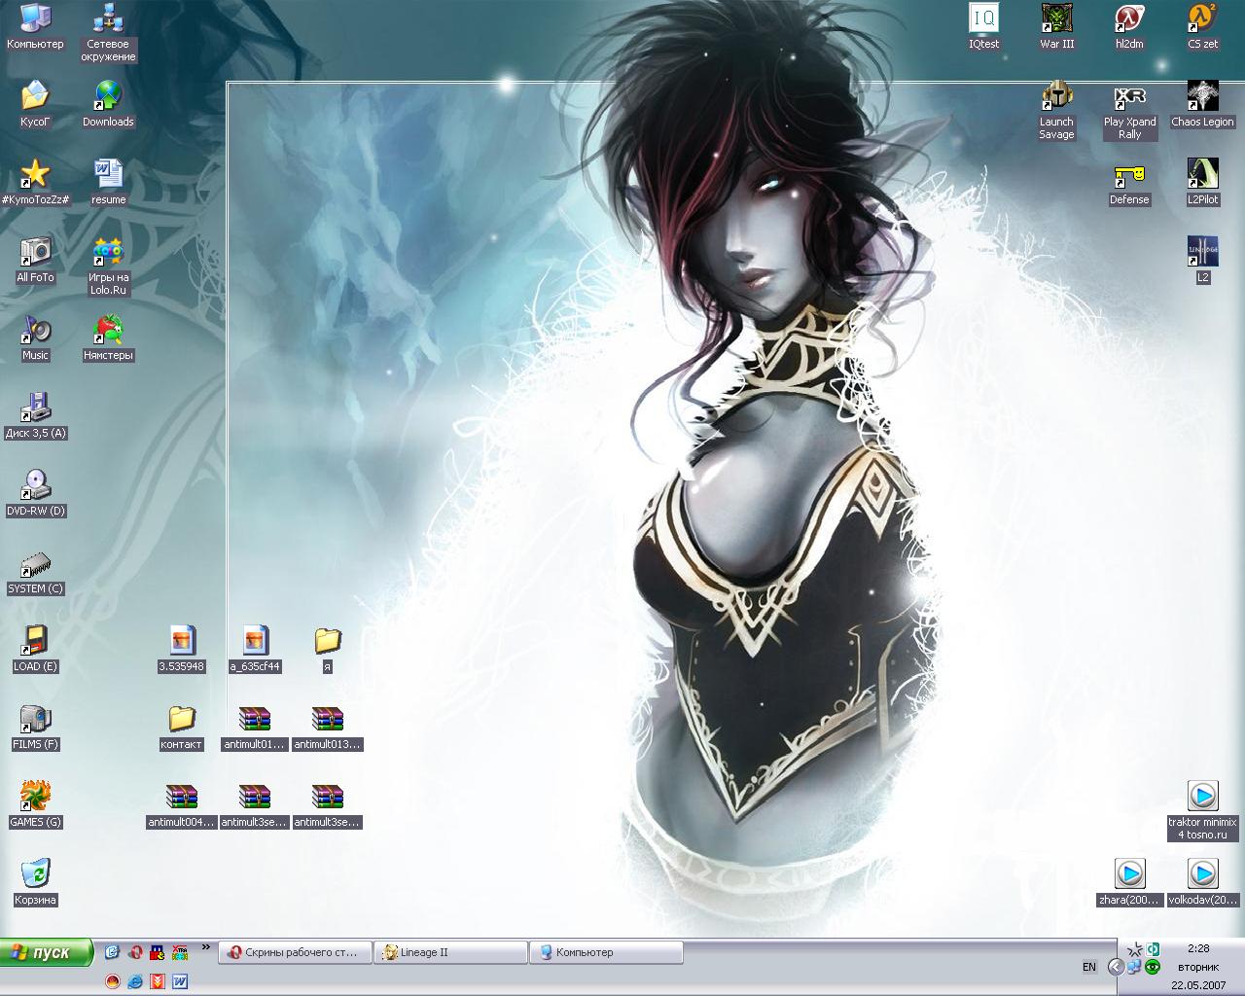
Task: Launch the L2 Lineage shortcut
Action: [x=1202, y=260]
